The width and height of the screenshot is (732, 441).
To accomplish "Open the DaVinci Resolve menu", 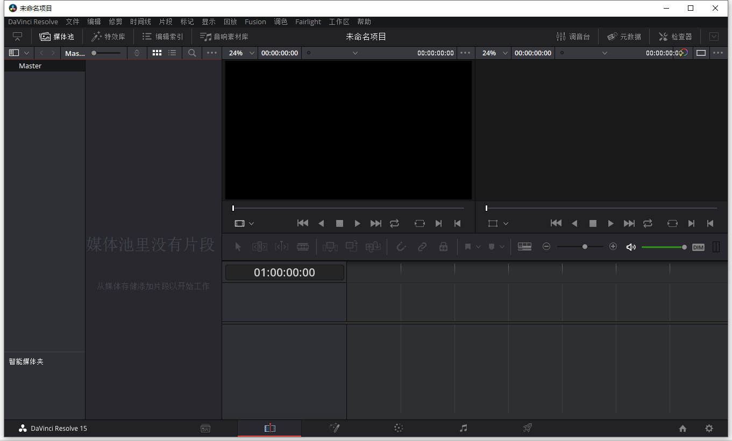I will click(33, 22).
